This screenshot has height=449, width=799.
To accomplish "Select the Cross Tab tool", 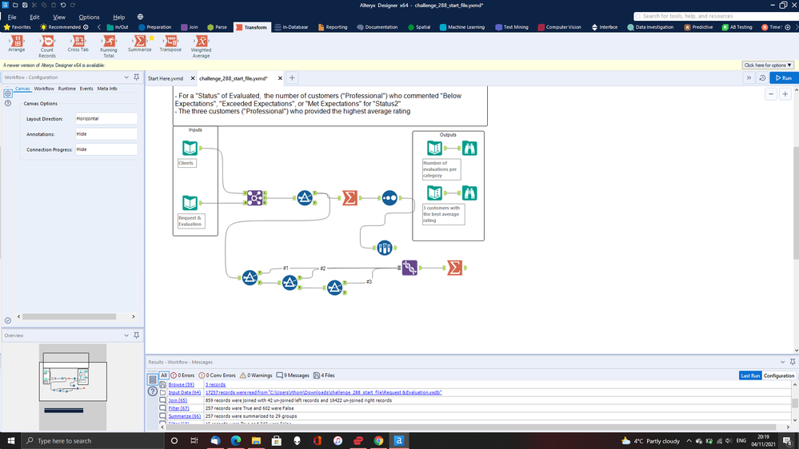I will tap(78, 44).
